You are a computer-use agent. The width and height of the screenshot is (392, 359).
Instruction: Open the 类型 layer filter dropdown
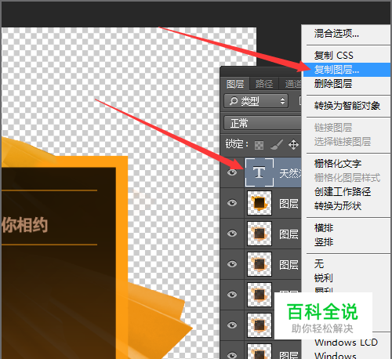pos(256,101)
